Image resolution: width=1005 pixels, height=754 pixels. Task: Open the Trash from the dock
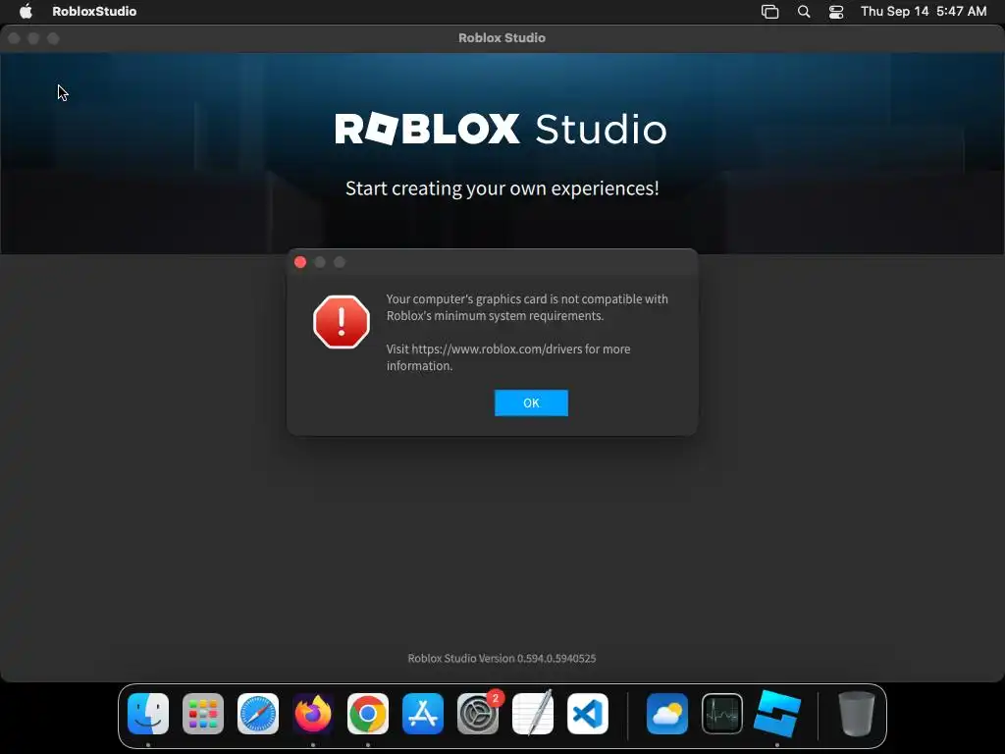click(856, 714)
